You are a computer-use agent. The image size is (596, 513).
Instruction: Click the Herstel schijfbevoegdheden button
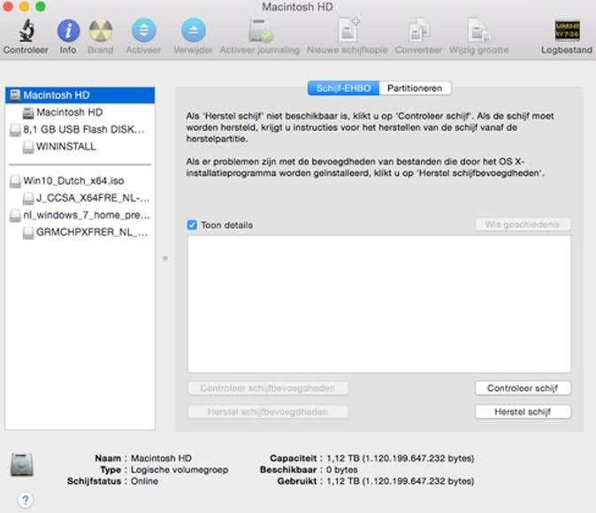coord(268,412)
